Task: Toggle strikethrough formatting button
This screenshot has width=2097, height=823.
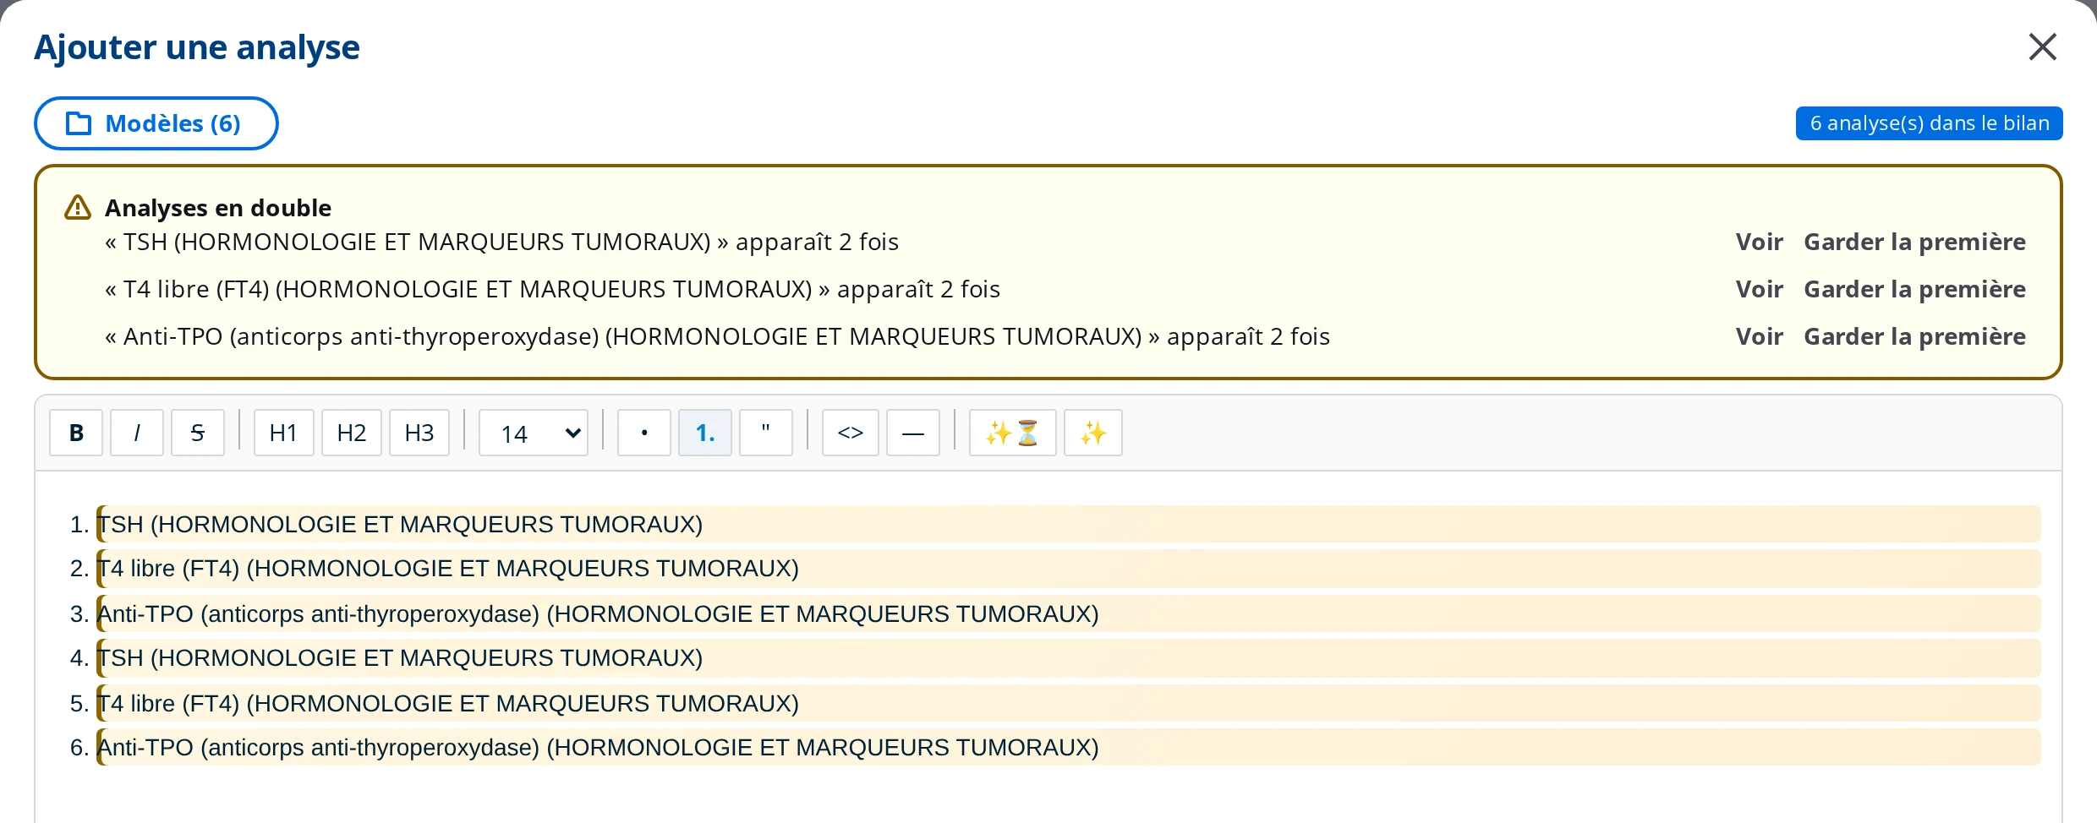Action: pyautogui.click(x=198, y=433)
